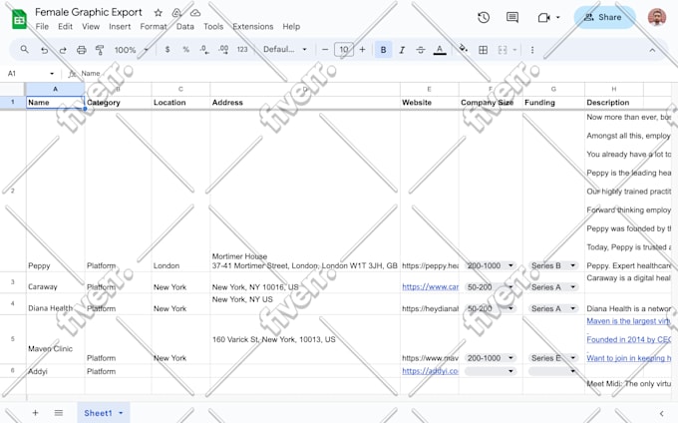Open the Google Sheets home icon
The width and height of the screenshot is (678, 423).
point(19,19)
